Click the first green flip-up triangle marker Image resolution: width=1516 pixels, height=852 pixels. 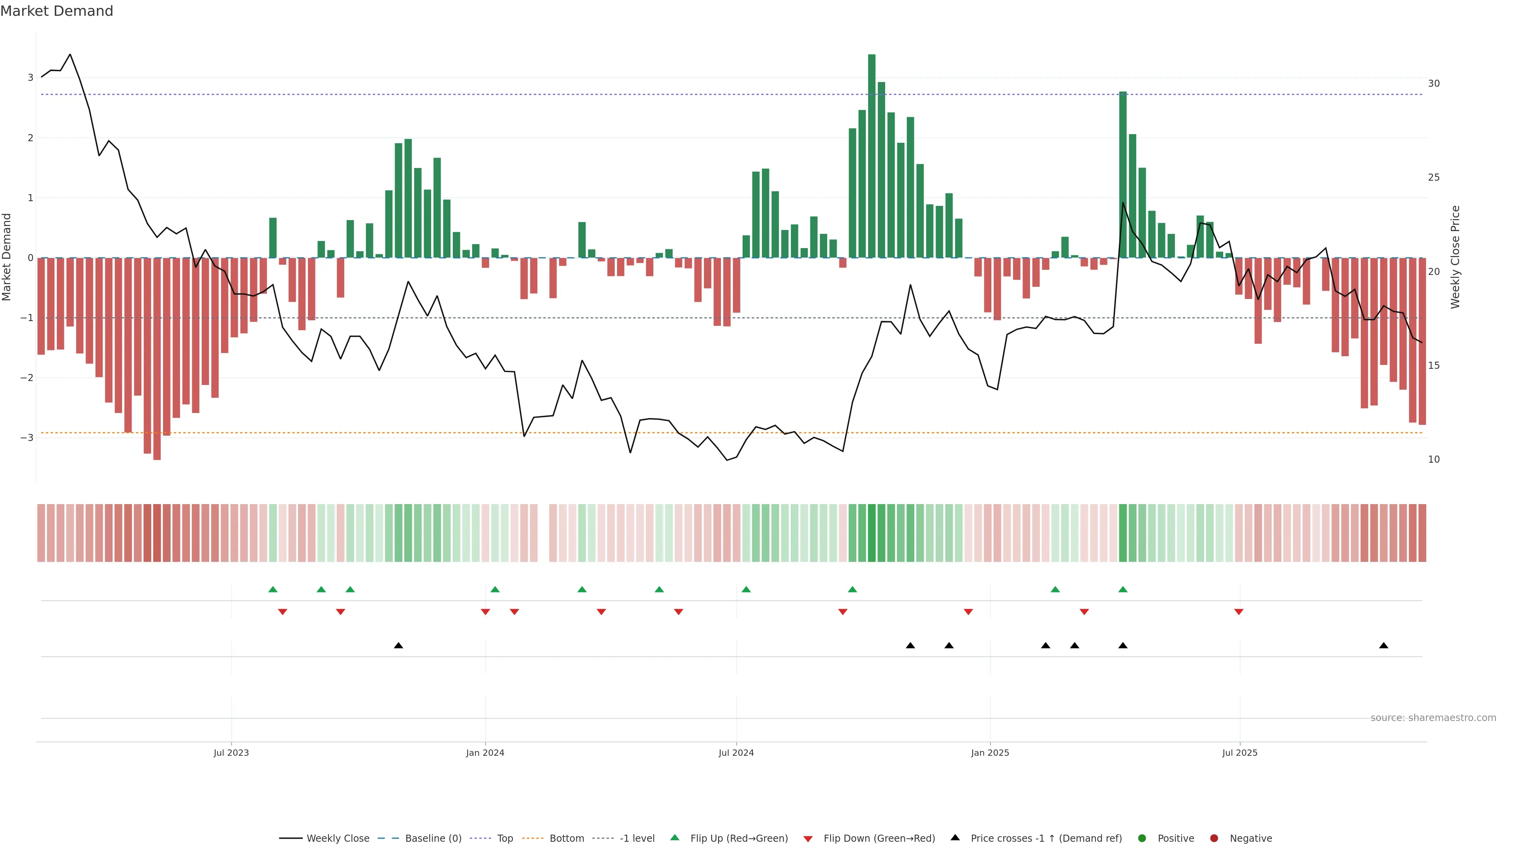[x=272, y=589]
